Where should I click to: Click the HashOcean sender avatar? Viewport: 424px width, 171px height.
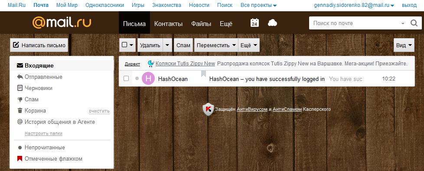(x=148, y=79)
